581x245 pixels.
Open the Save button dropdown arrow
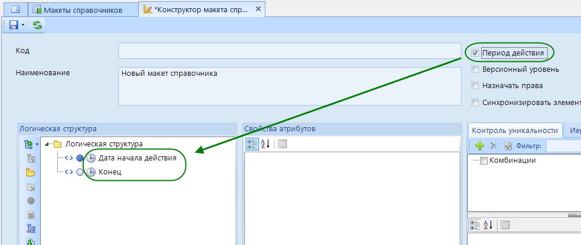coord(23,24)
